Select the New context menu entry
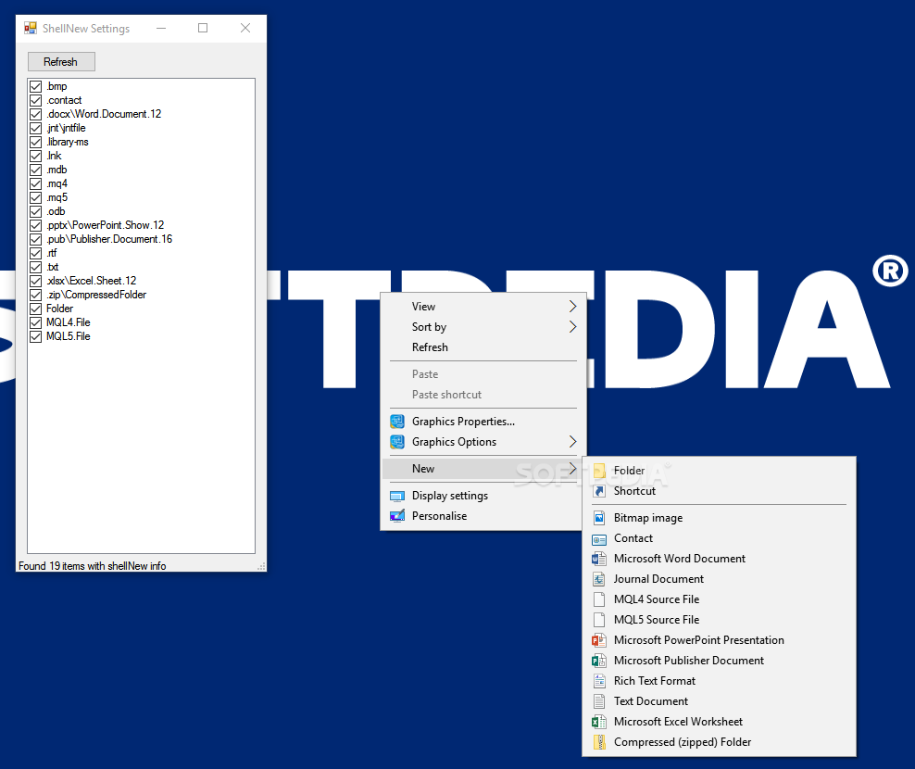 pyautogui.click(x=483, y=469)
